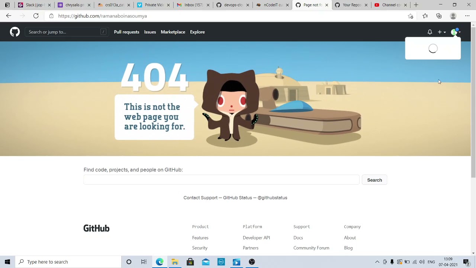Close the Inbox (157) Gmail tab
476x268 pixels.
coord(208,5)
